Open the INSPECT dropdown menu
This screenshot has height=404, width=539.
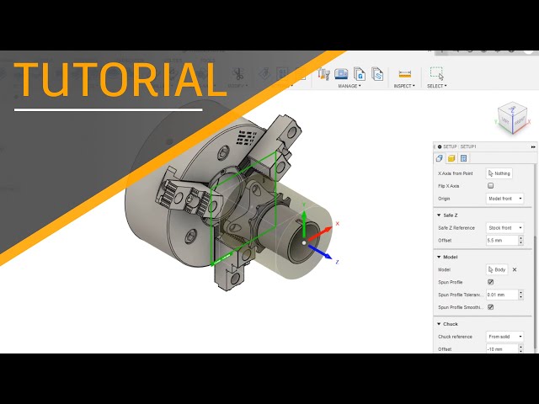click(x=404, y=86)
